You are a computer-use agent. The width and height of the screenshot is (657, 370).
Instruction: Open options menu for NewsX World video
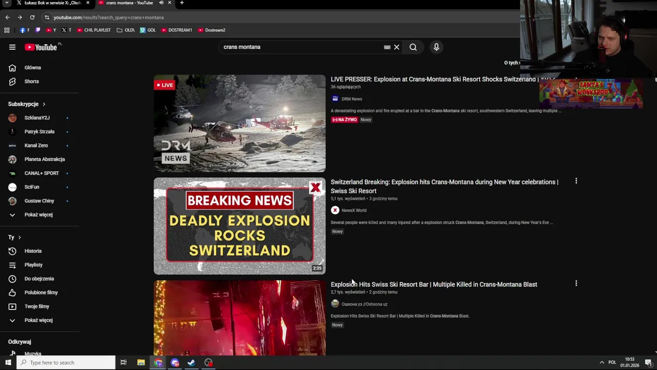576,181
